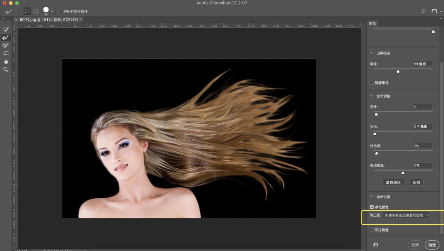Click the 羽化 slider handle
The height and width of the screenshot is (251, 444).
click(x=375, y=134)
